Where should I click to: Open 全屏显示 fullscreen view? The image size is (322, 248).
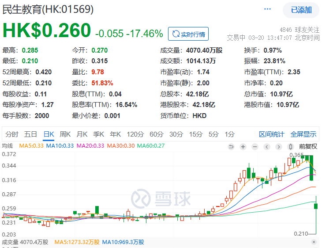[303, 134]
